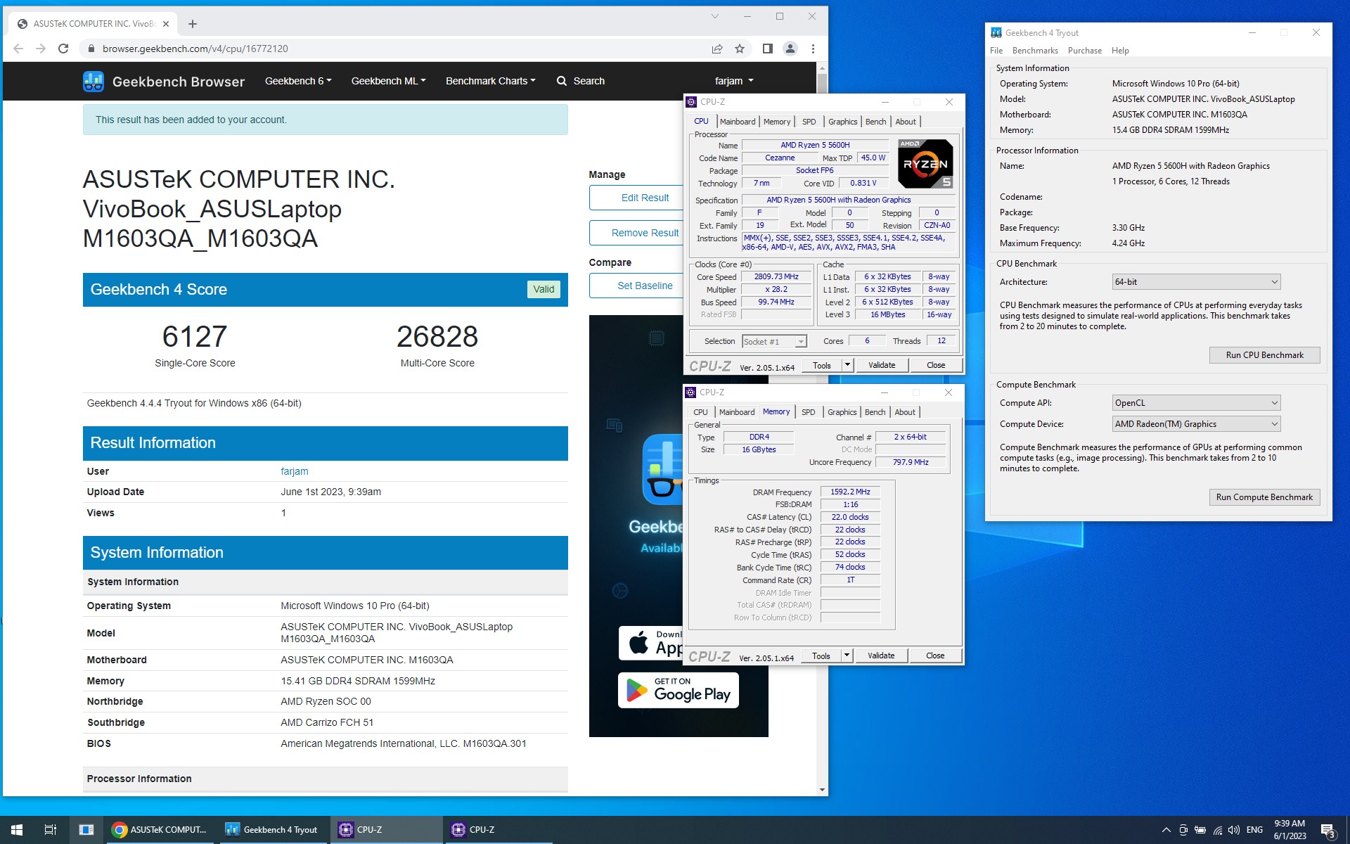Open Tools arrow in upper CPU-Z window
This screenshot has width=1350, height=844.
(847, 365)
